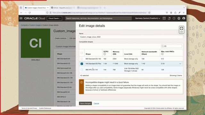Bookmark page with the star icon
The width and height of the screenshot is (205, 115).
tap(149, 13)
